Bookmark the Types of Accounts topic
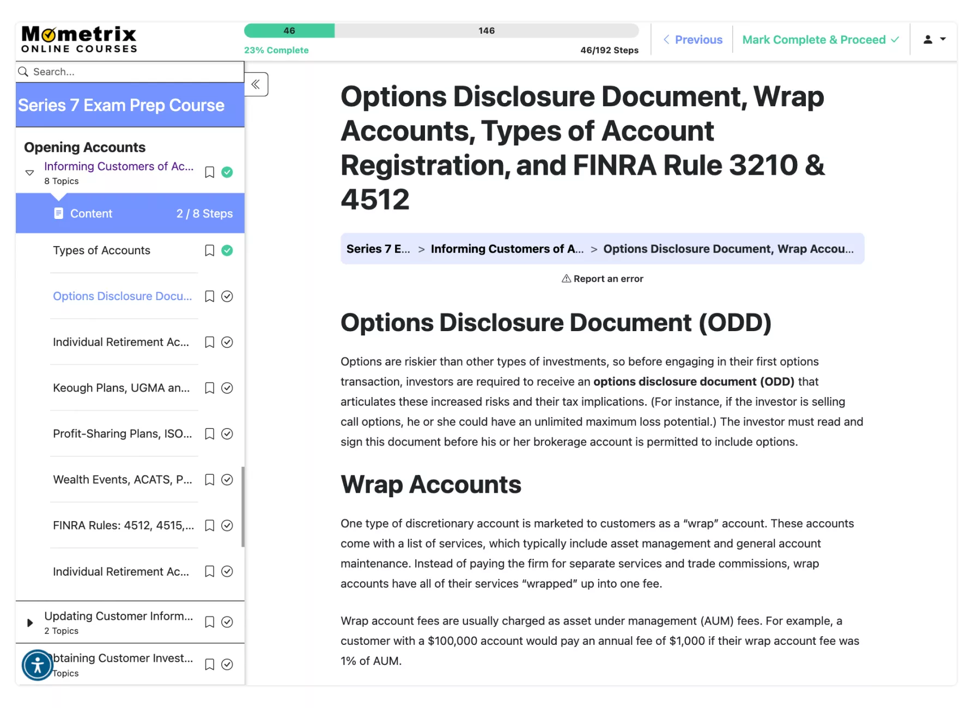This screenshot has width=972, height=708. click(x=209, y=251)
